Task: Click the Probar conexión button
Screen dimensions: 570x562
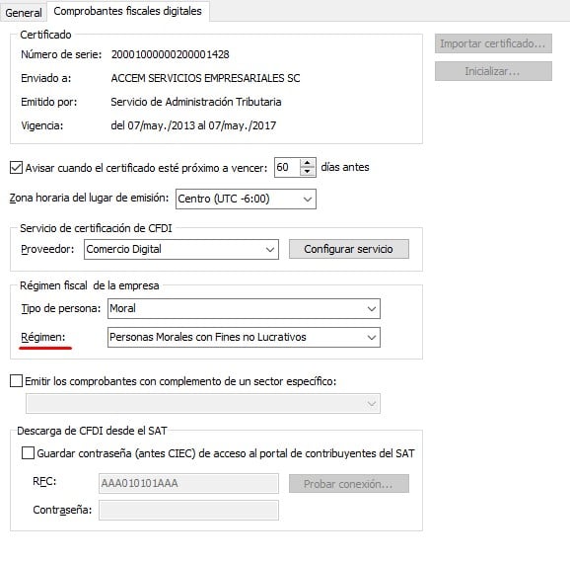Action: point(349,484)
